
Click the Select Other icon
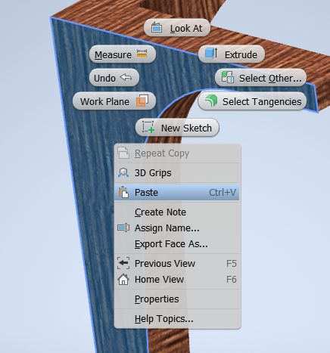[228, 77]
